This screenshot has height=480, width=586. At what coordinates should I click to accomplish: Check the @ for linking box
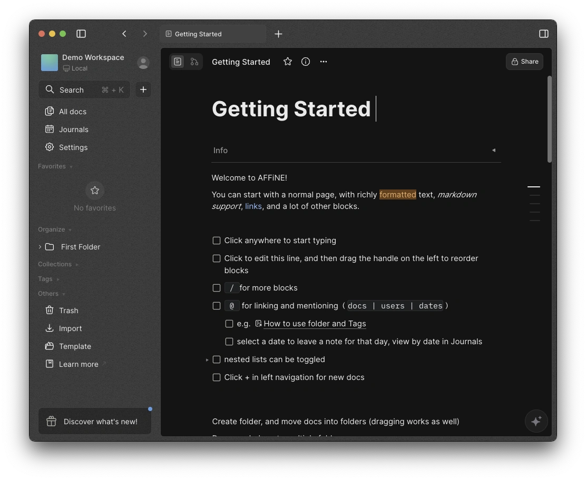click(x=217, y=306)
